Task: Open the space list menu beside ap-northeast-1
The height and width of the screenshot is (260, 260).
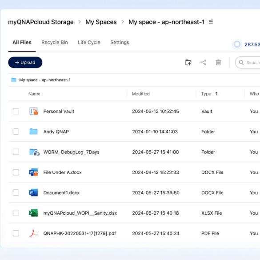Action: 211,22
